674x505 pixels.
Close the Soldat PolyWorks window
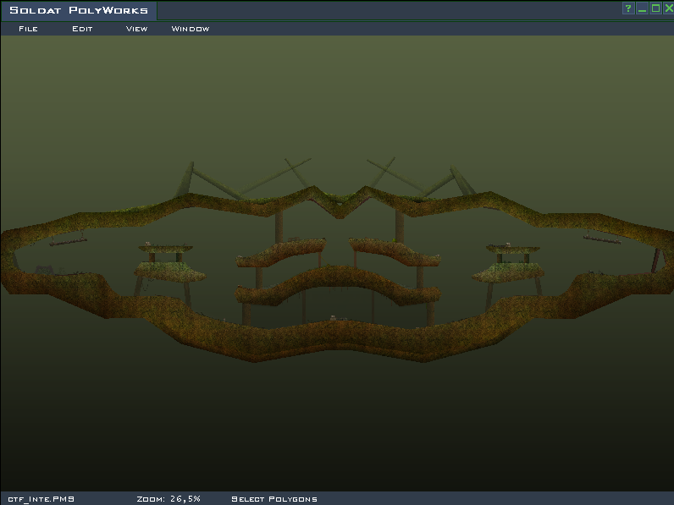[x=668, y=8]
